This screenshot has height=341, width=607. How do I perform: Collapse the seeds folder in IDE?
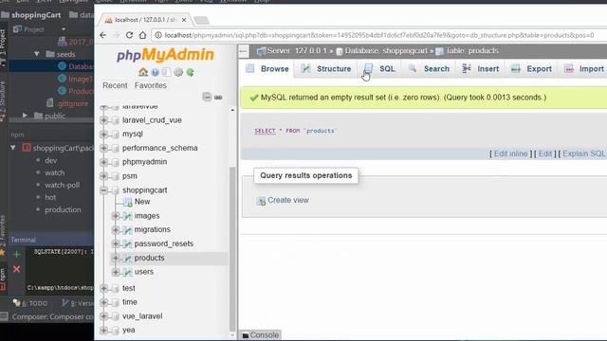tap(37, 54)
